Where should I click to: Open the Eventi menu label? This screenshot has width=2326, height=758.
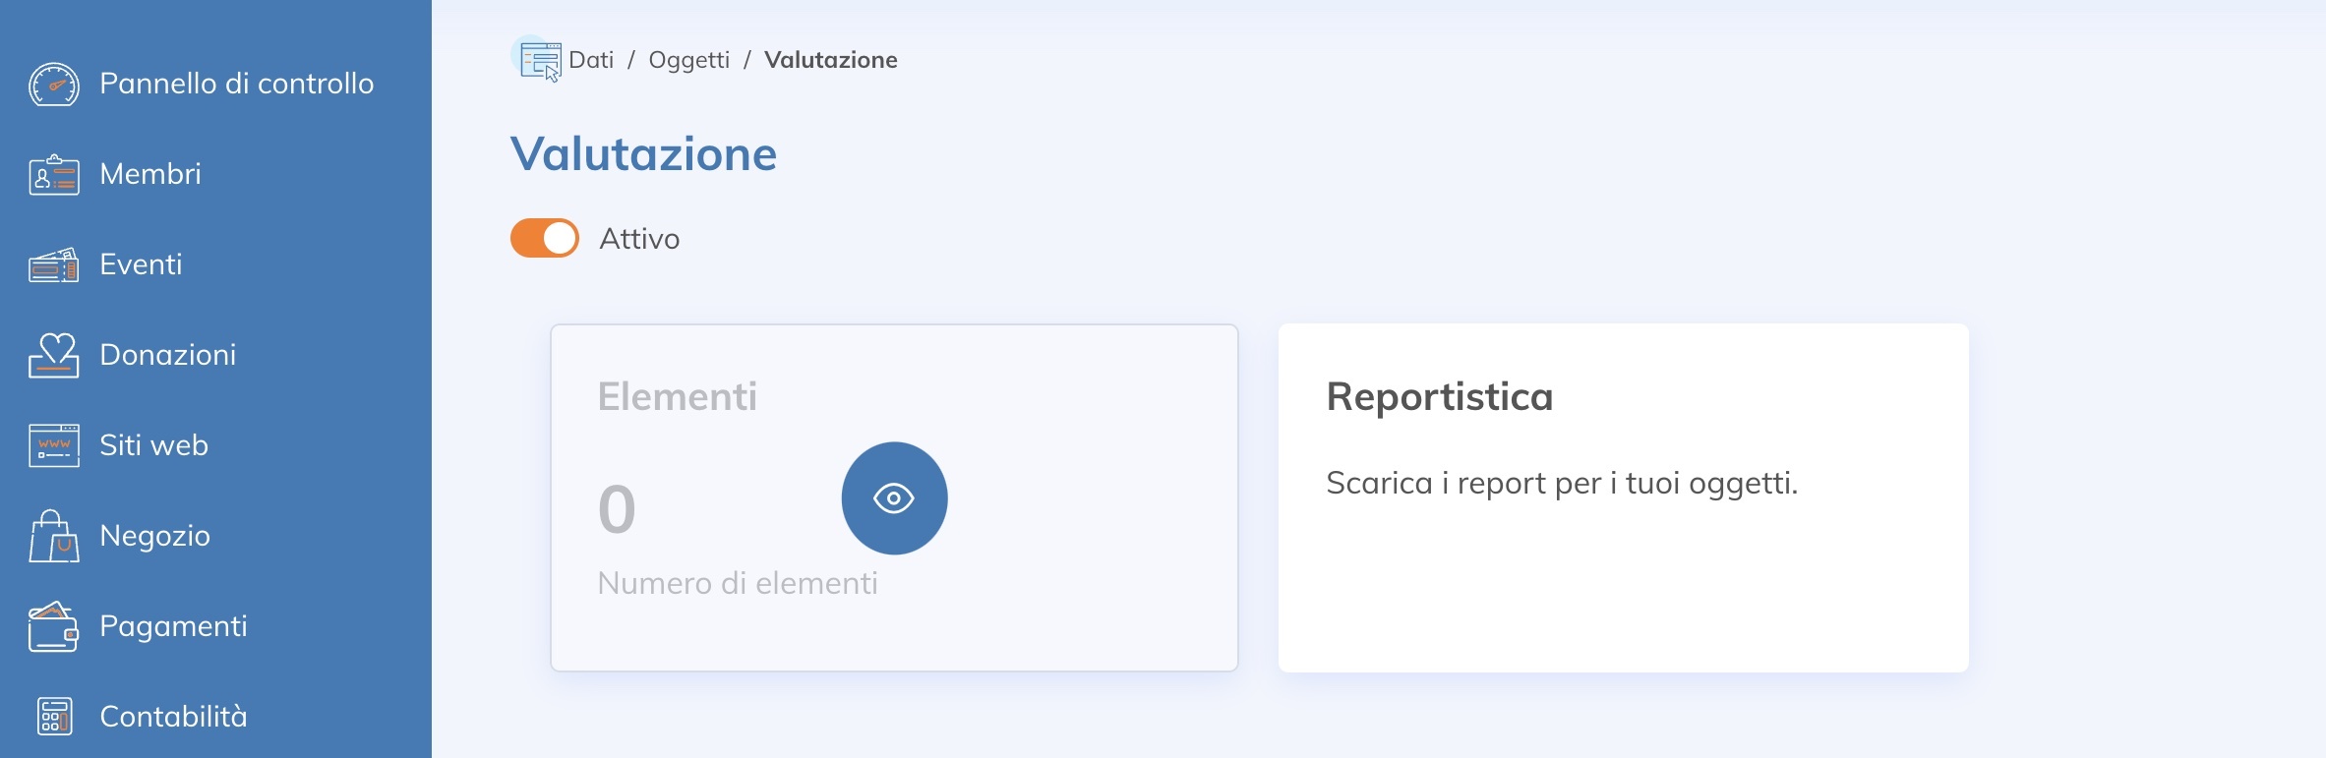pos(141,264)
